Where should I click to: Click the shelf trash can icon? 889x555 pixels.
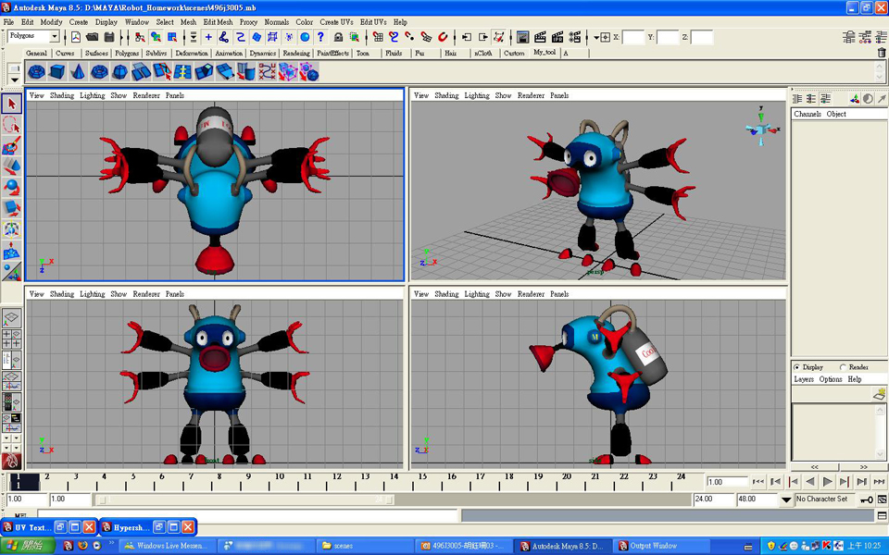pos(881,53)
